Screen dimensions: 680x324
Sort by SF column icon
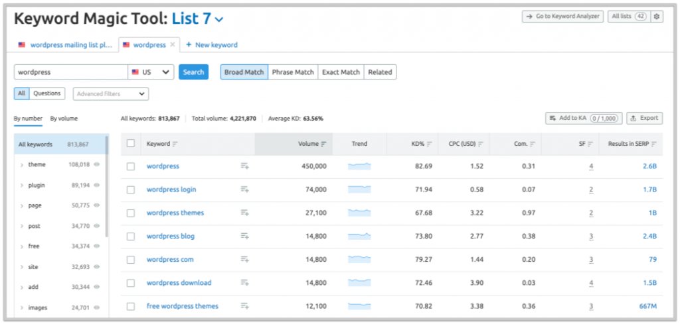click(x=590, y=144)
